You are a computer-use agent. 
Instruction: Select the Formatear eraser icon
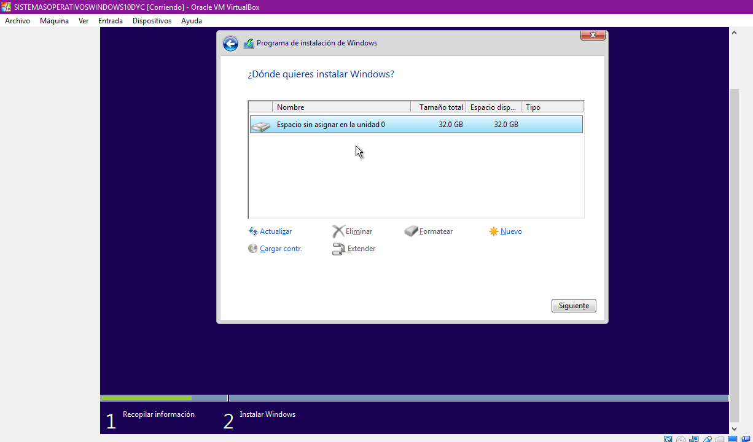coord(411,231)
